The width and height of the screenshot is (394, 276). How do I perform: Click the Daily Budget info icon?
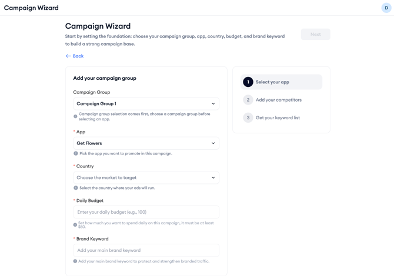(x=75, y=224)
